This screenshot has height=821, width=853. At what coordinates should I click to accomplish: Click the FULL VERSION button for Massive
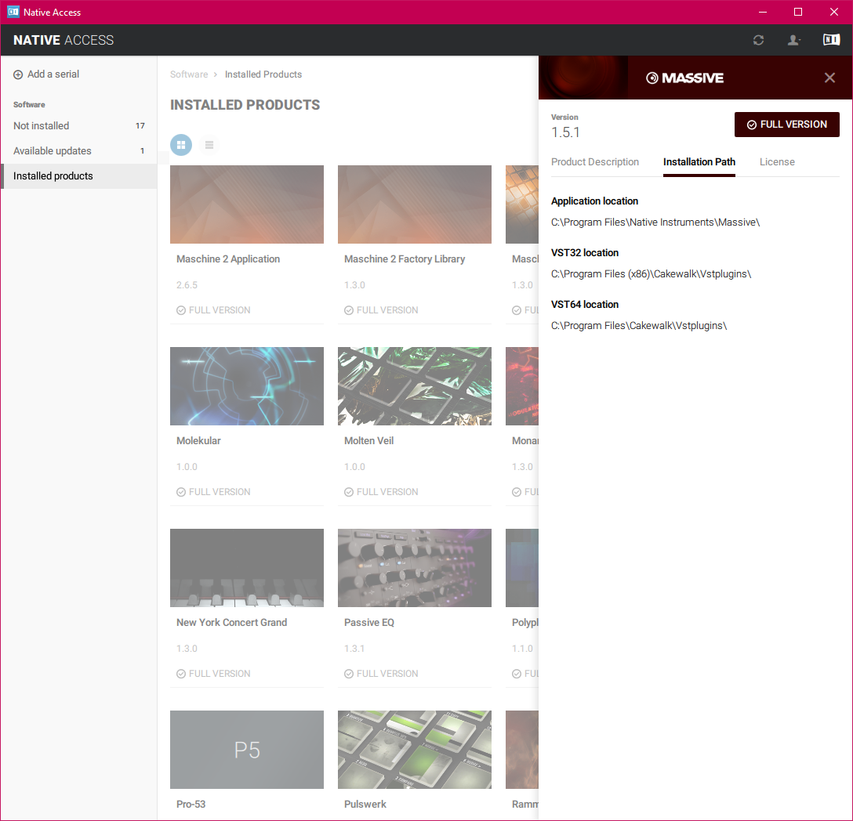point(786,125)
